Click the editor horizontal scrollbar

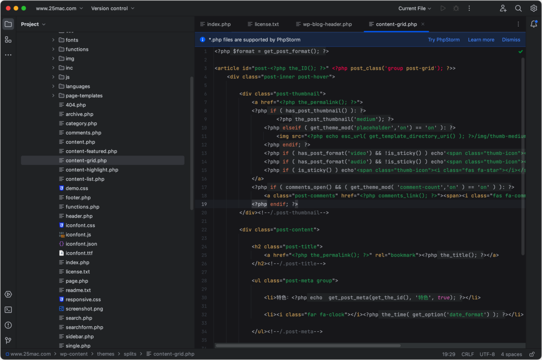coord(308,346)
